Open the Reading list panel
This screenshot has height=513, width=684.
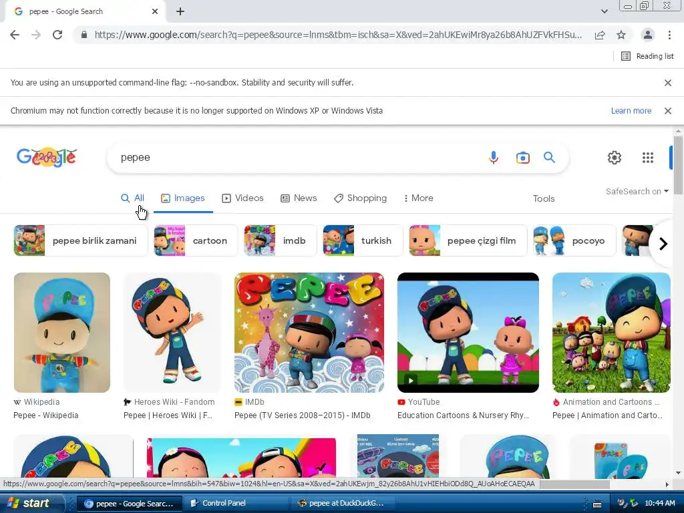647,56
